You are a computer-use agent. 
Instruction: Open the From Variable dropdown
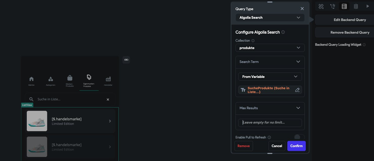coord(270,77)
